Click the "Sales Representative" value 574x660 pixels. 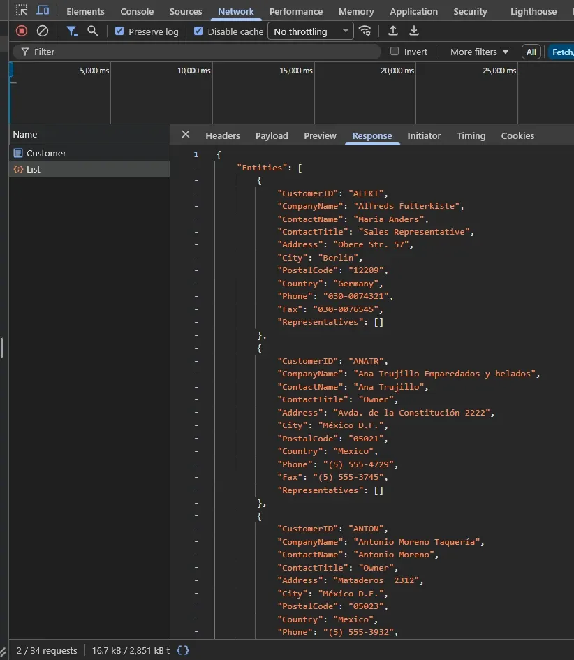click(x=414, y=231)
